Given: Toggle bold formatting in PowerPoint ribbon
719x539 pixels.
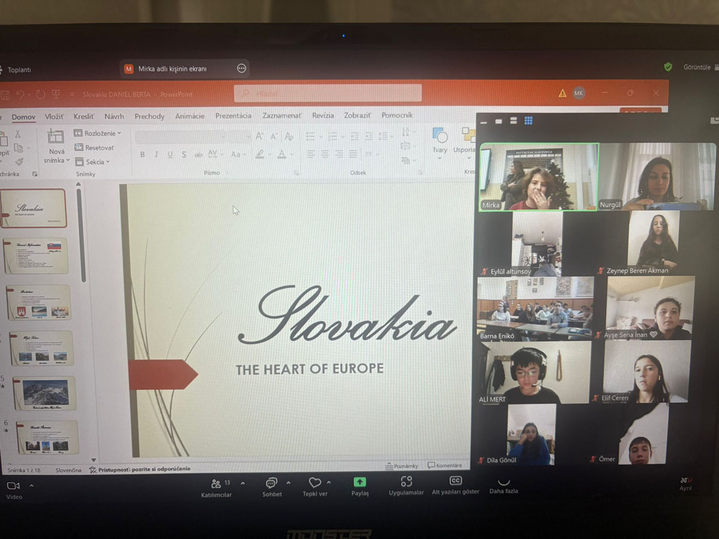Looking at the screenshot, I should [x=143, y=155].
